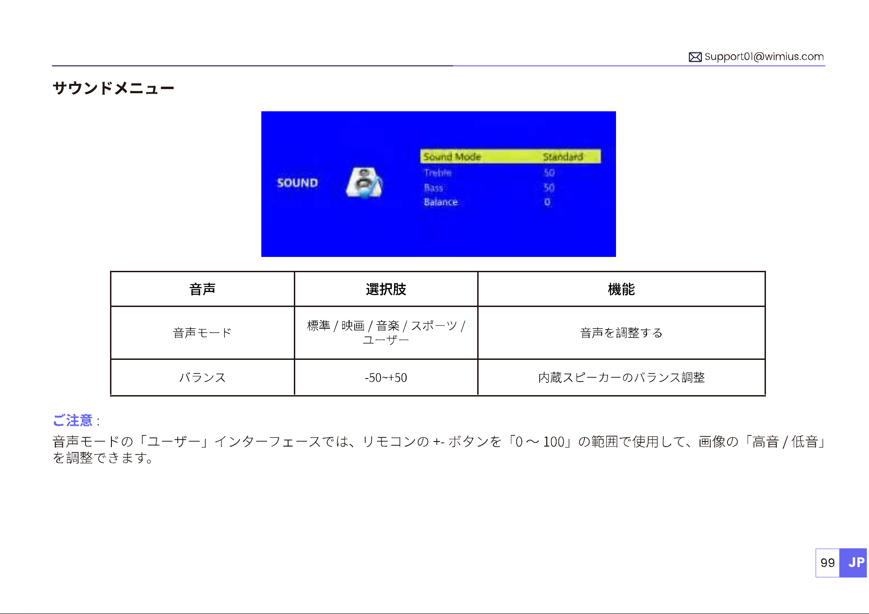Click the 標準 / 映画 / 音楽 options cell
This screenshot has width=869, height=614.
point(386,333)
